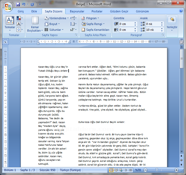186x175 pixels.
Task: Open Filigran watermark dropdown
Action: point(90,18)
